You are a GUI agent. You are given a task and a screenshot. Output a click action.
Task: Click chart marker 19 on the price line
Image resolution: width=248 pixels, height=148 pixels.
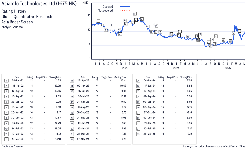(160, 32)
